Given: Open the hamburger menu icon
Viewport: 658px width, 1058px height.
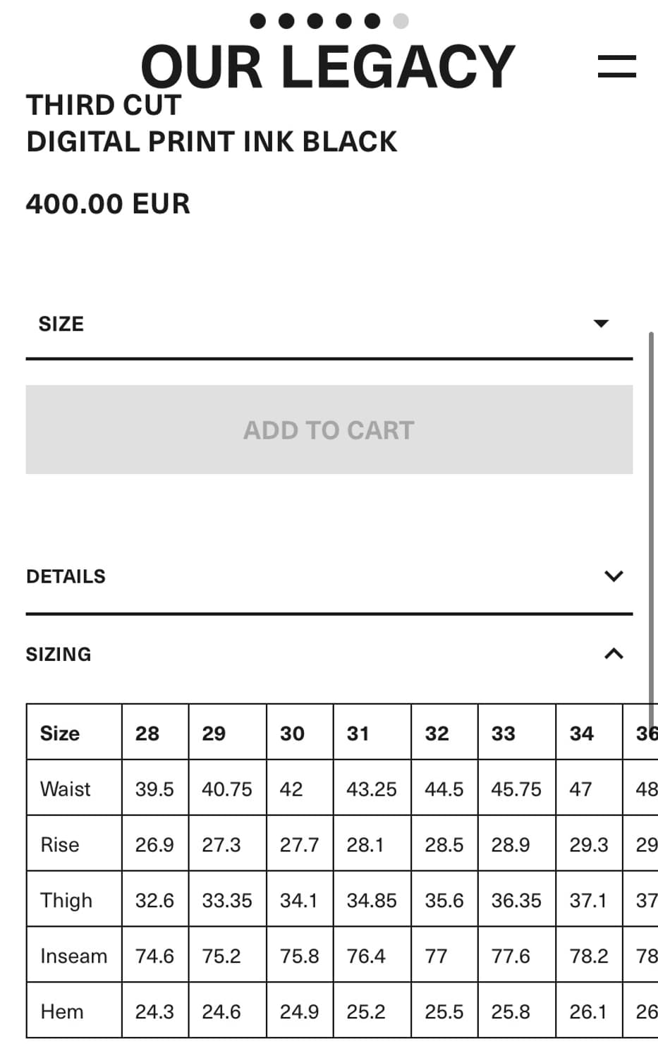Looking at the screenshot, I should click(616, 66).
